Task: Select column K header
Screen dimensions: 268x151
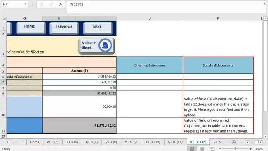Action: (x=218, y=18)
